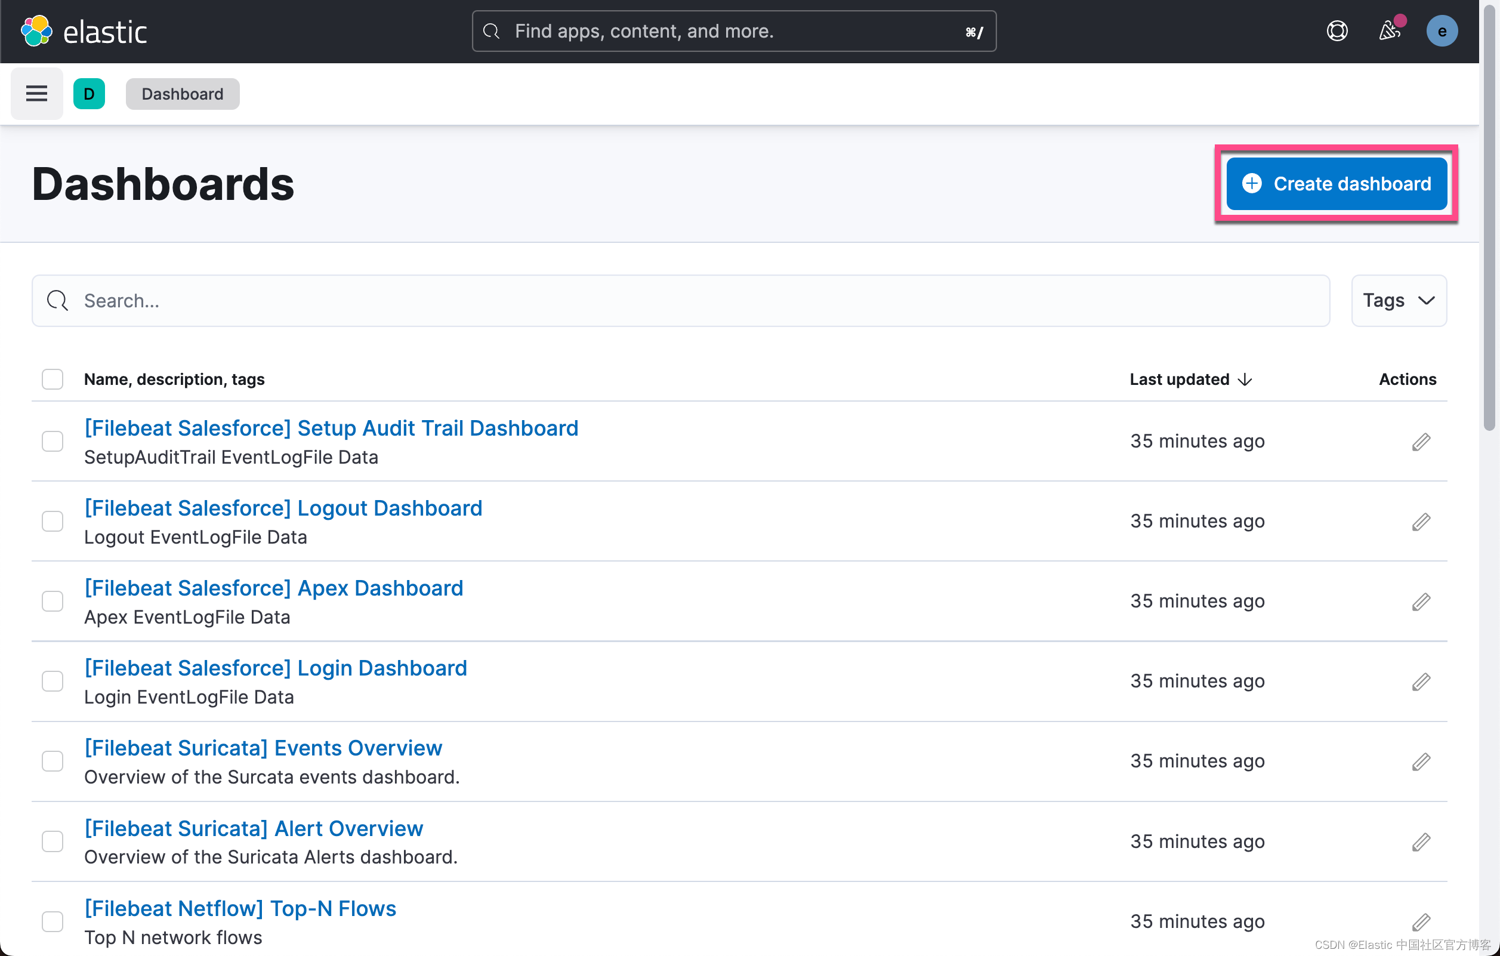Open the newsfeed notifications icon
This screenshot has height=956, width=1500.
pos(1389,31)
